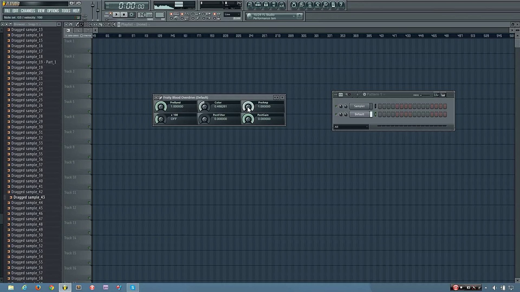This screenshot has height=292, width=520.
Task: Open the Browser window toggle button
Action: 274,5
